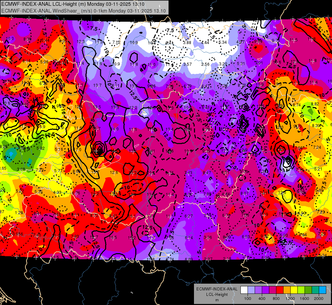Click the grid value '6.27'
332x305 pixels.
point(189,216)
